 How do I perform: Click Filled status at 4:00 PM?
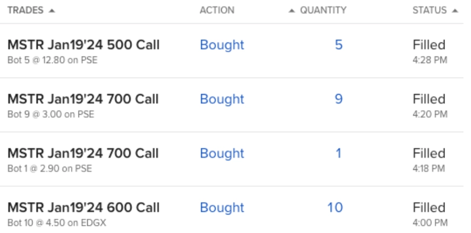[429, 208]
